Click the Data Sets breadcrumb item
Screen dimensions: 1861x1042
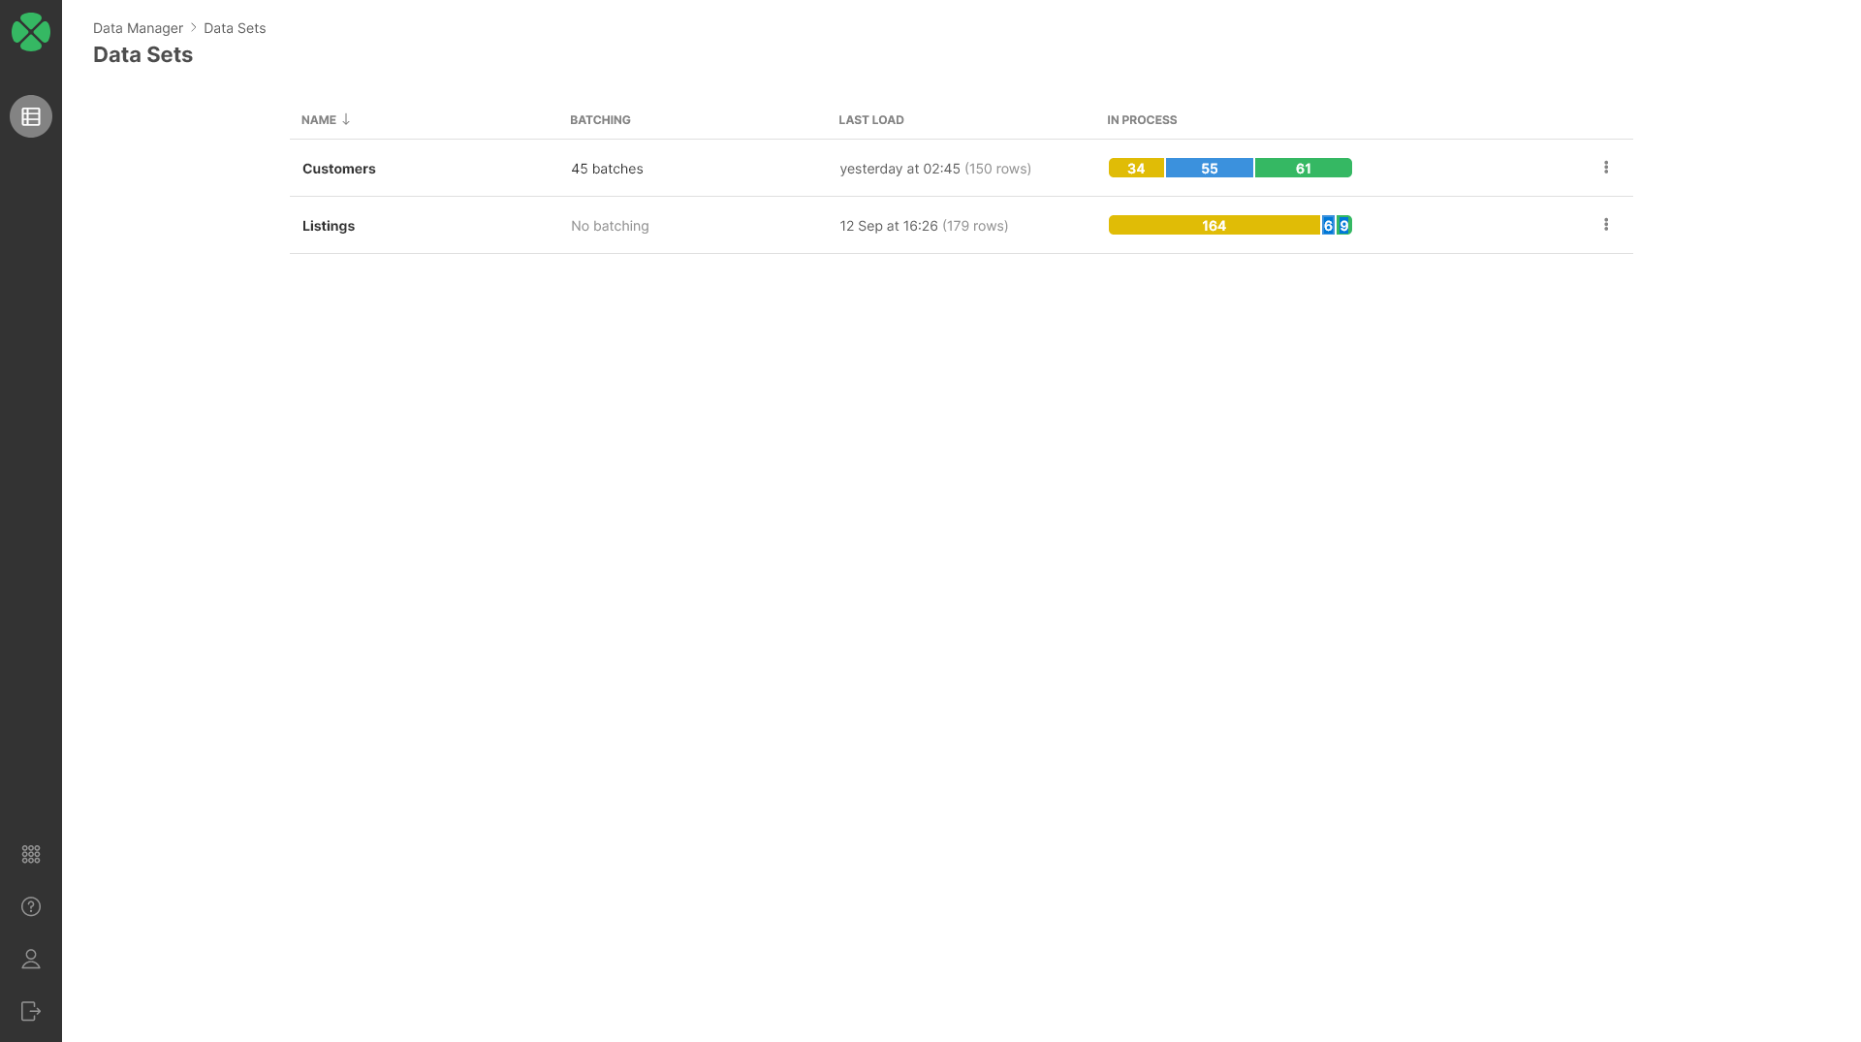234,28
